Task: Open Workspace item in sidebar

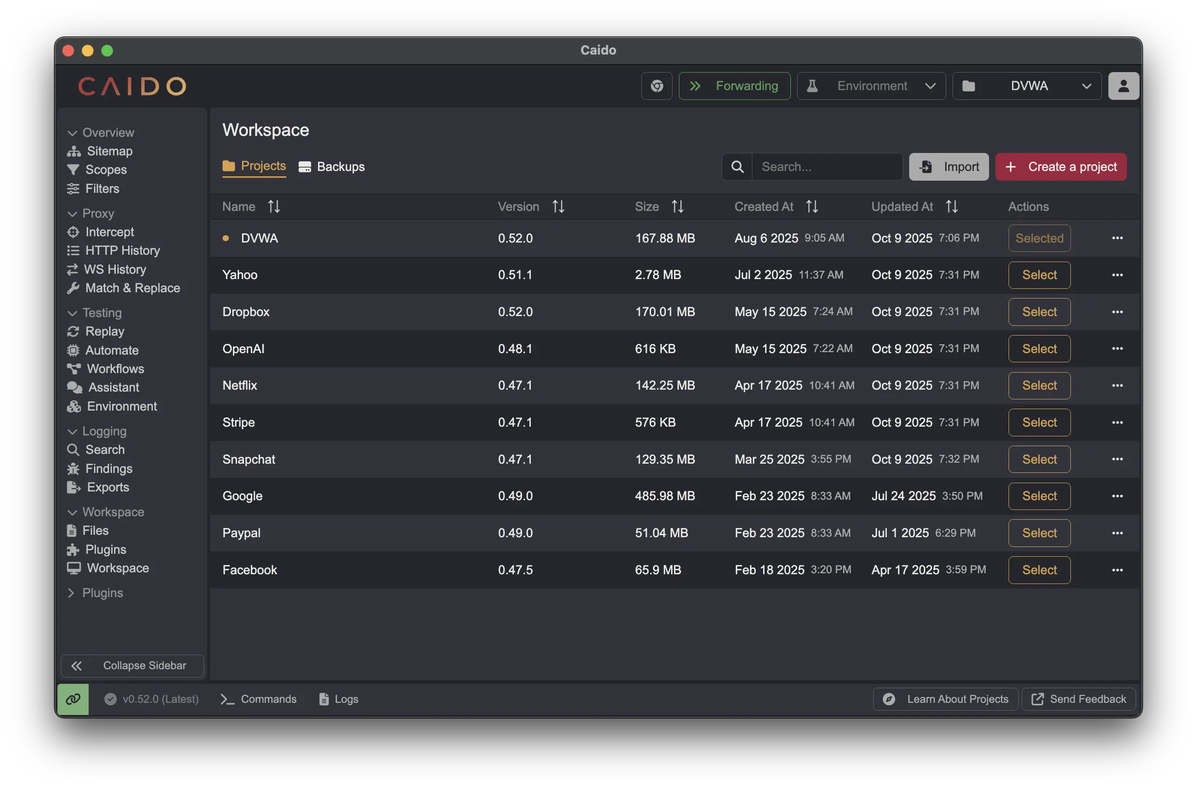Action: [x=108, y=568]
